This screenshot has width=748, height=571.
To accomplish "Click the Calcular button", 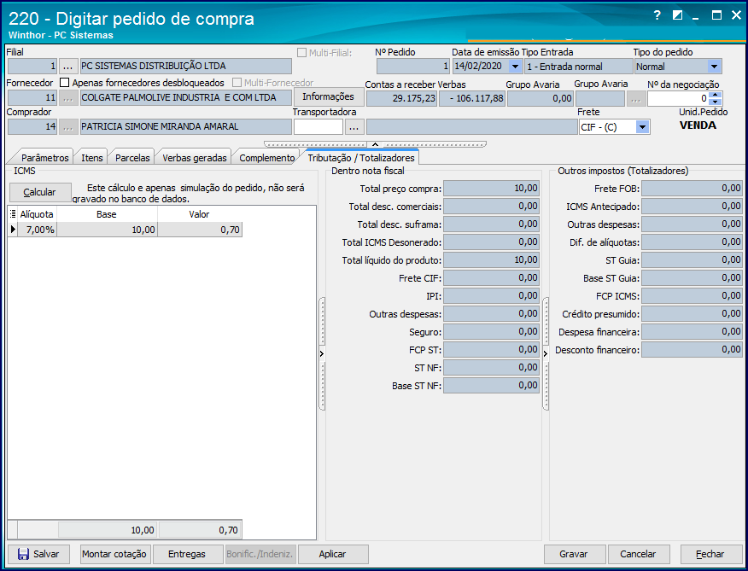I will 39,192.
